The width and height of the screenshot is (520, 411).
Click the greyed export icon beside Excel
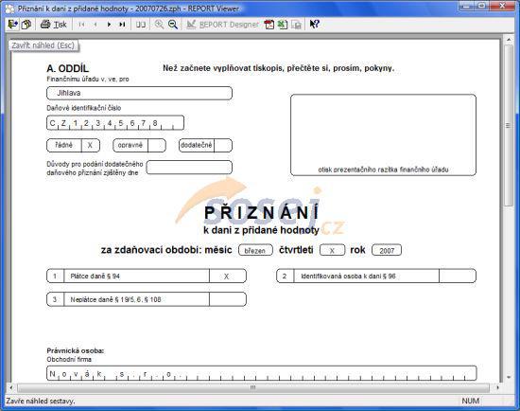coord(296,25)
